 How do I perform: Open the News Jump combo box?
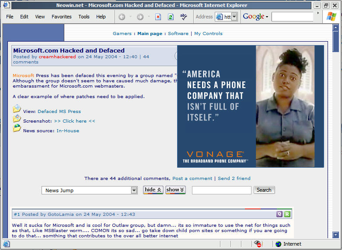point(90,190)
